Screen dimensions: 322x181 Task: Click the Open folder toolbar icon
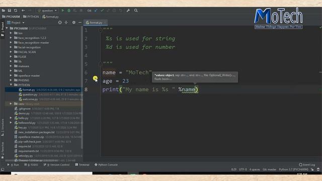tap(4, 11)
